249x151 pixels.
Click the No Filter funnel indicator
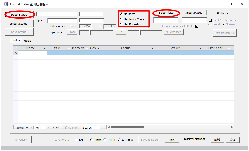click(71, 128)
